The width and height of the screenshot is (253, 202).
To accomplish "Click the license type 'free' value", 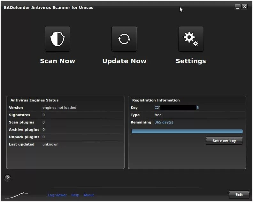I will (158, 115).
